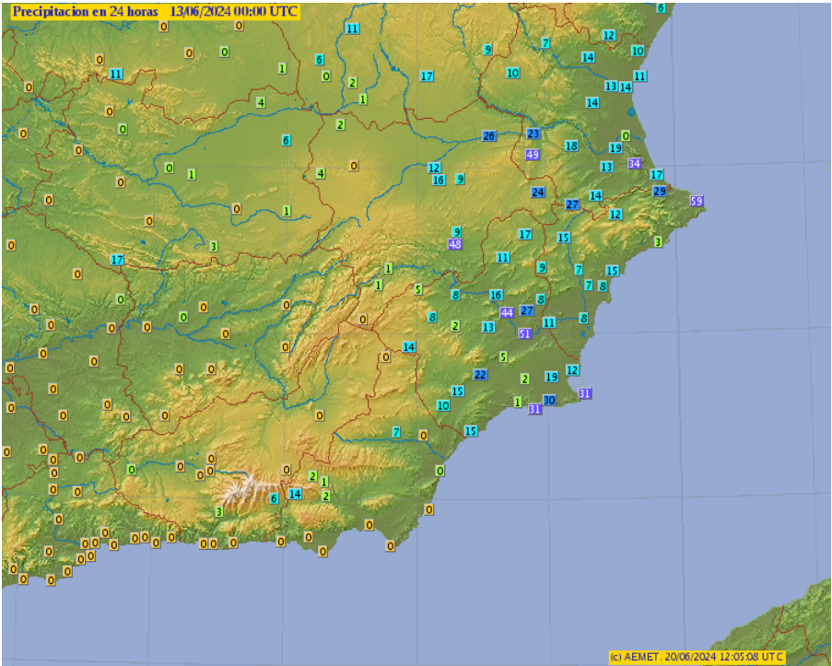Select the purple 34 station marker
The image size is (832, 666).
pyautogui.click(x=634, y=163)
